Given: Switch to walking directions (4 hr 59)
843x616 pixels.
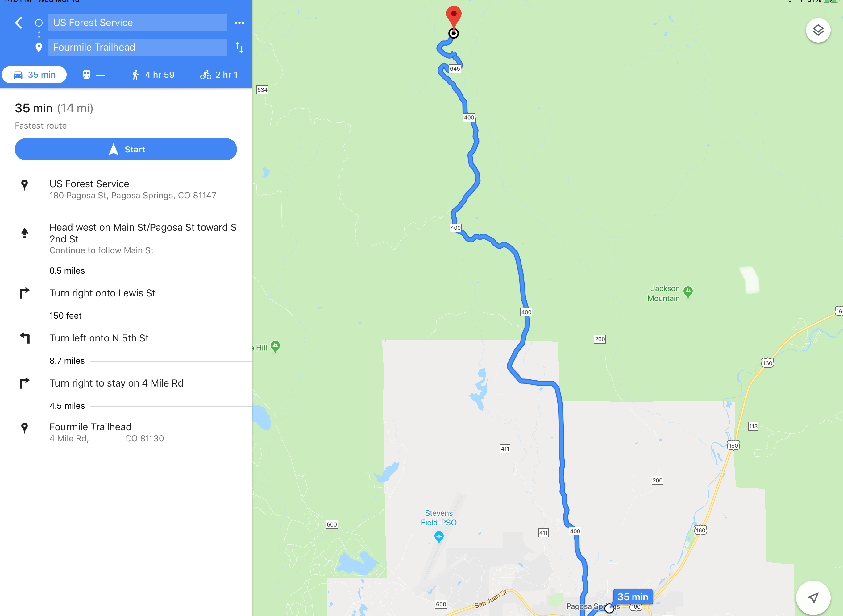Looking at the screenshot, I should [x=153, y=75].
